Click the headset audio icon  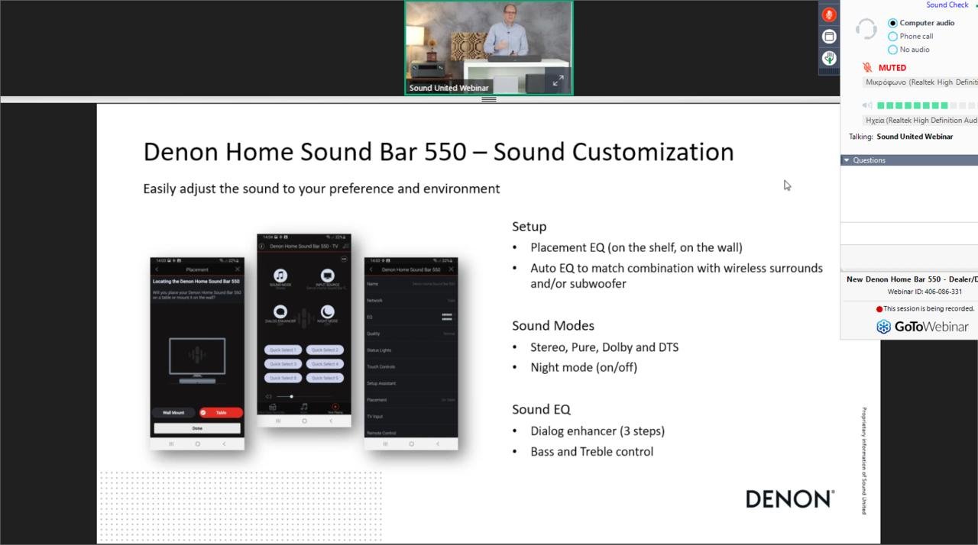[866, 30]
